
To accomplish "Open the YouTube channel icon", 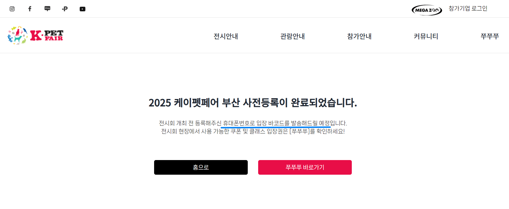I will tap(82, 9).
